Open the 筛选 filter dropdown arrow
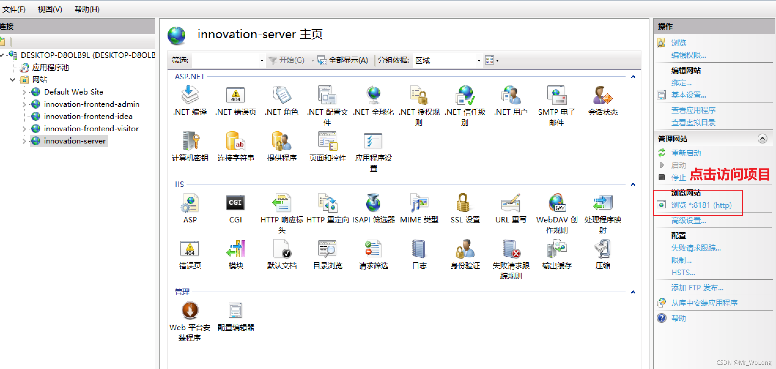This screenshot has height=369, width=776. (x=262, y=60)
